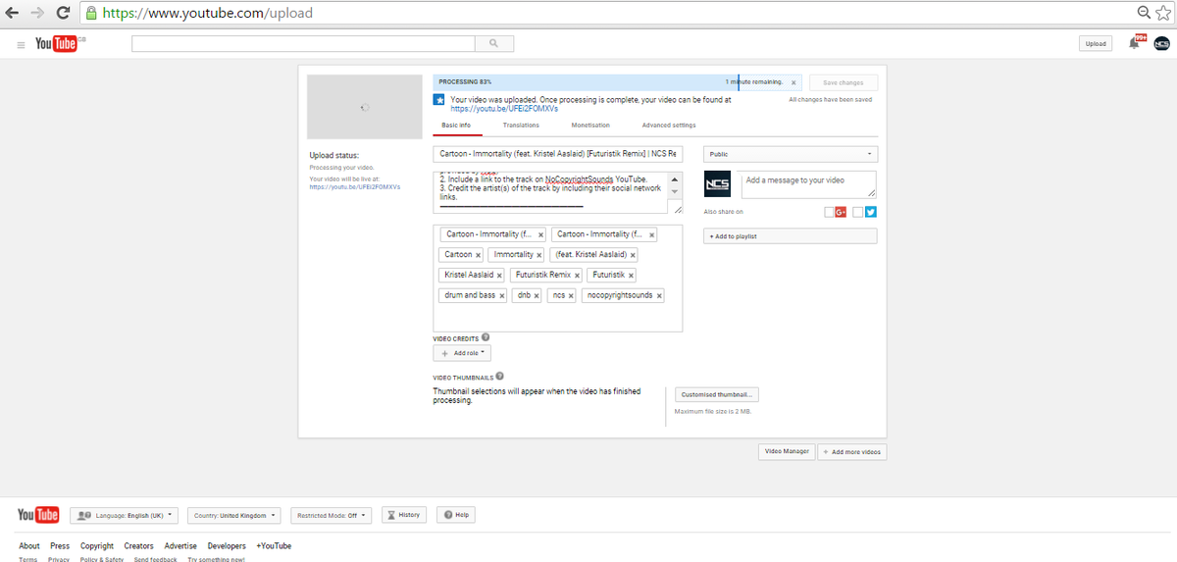This screenshot has width=1177, height=562.
Task: Remove the 'Kristel Aaslaid' tag
Action: (x=499, y=276)
